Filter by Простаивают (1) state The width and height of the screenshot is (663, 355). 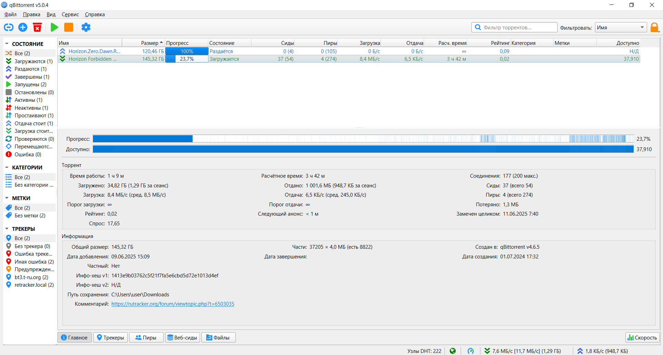coord(29,115)
